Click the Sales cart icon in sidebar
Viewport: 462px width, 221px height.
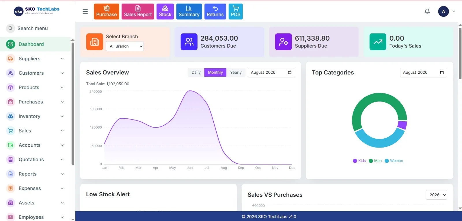coord(11,131)
